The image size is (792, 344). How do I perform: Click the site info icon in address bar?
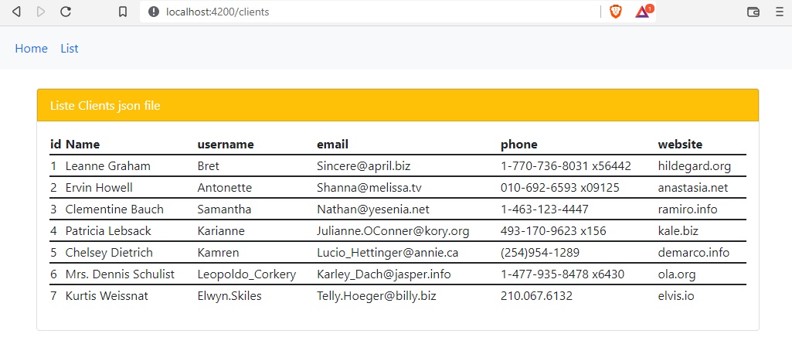pyautogui.click(x=153, y=12)
